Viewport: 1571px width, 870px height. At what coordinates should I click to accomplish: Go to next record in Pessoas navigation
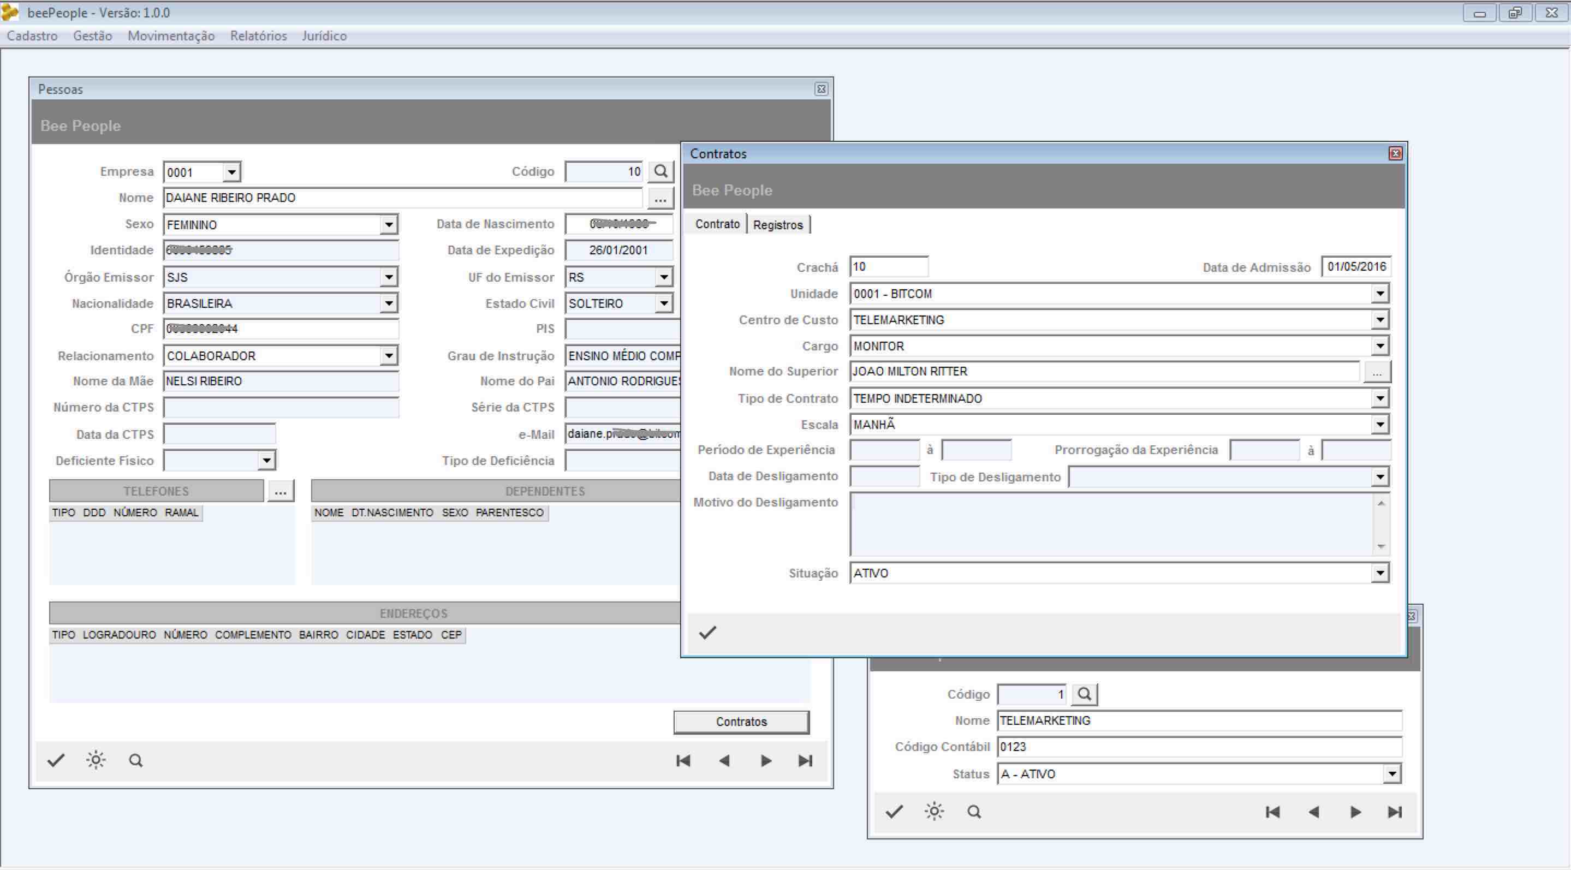(x=766, y=760)
